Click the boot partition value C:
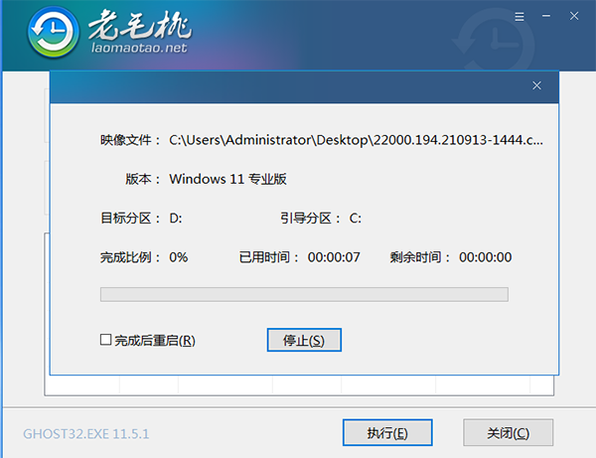The width and height of the screenshot is (596, 458). click(356, 219)
